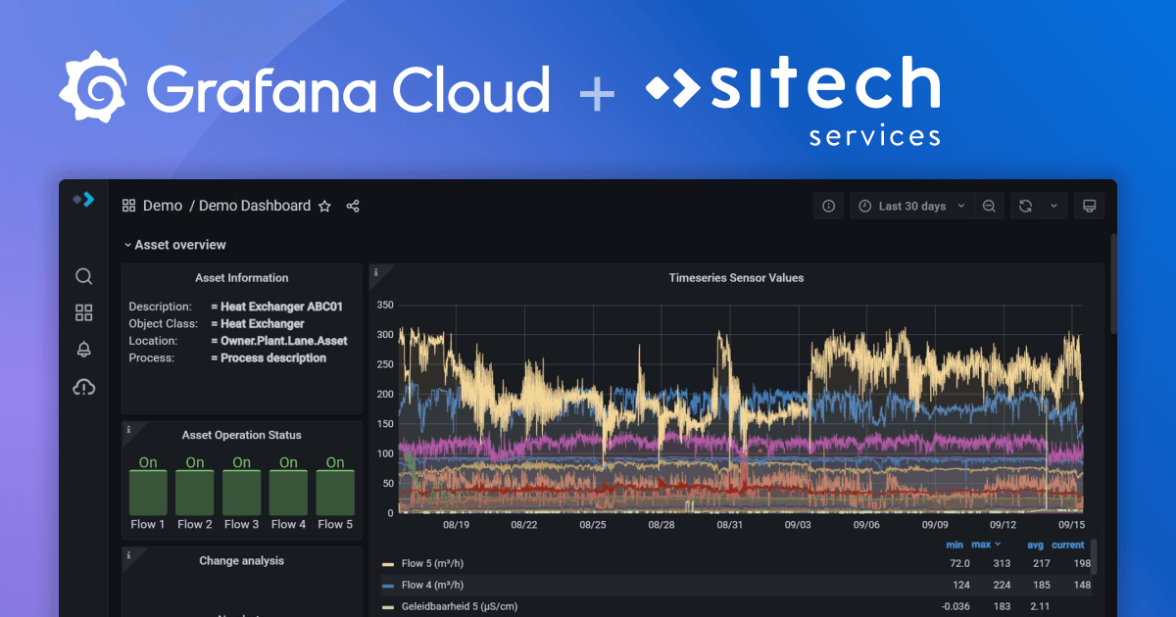Screen dimensions: 1176x617
Task: Refresh the dashboard data
Action: (1023, 206)
